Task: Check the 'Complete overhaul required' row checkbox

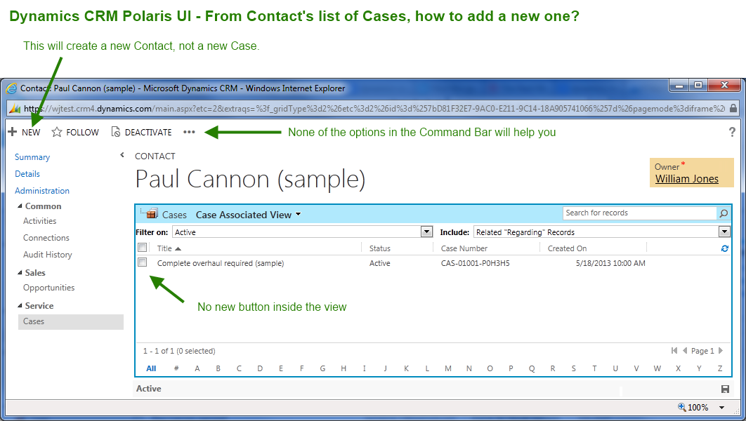Action: pos(143,262)
